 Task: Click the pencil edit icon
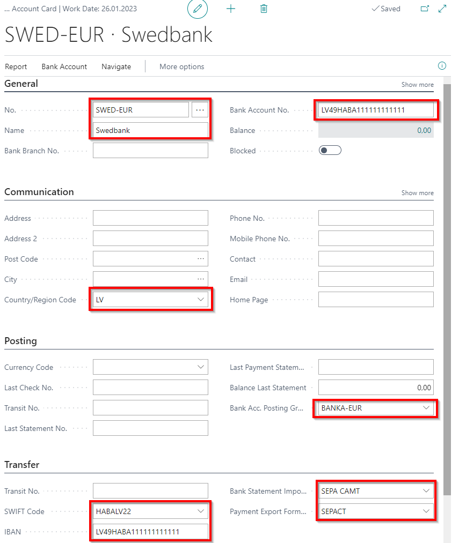pos(198,9)
